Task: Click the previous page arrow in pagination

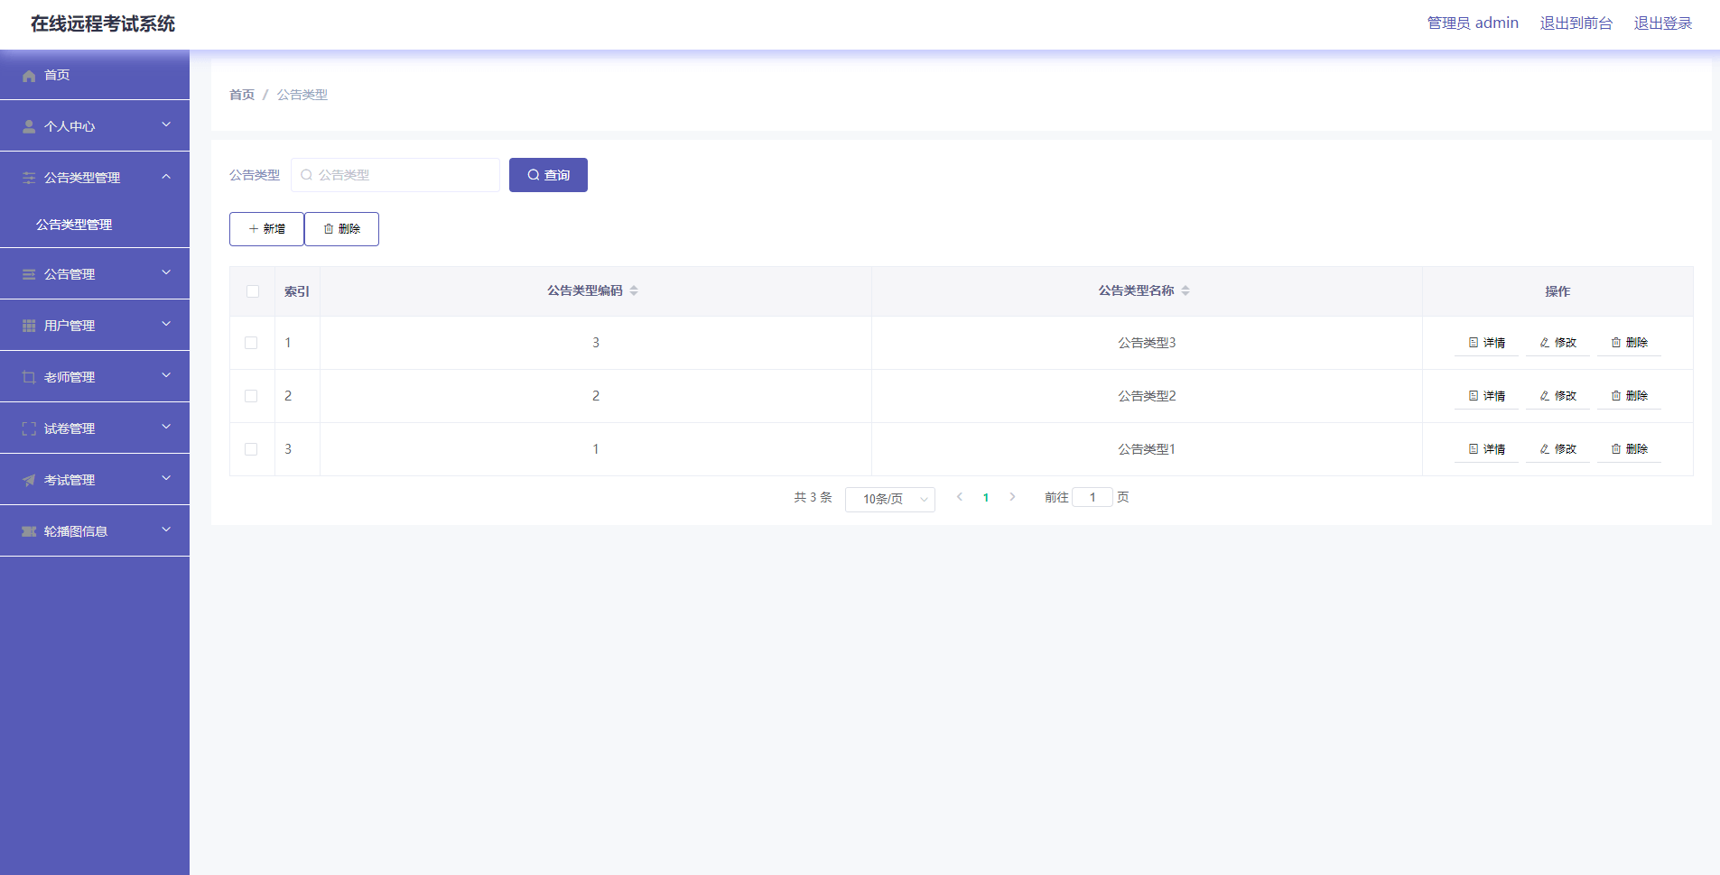Action: coord(960,497)
